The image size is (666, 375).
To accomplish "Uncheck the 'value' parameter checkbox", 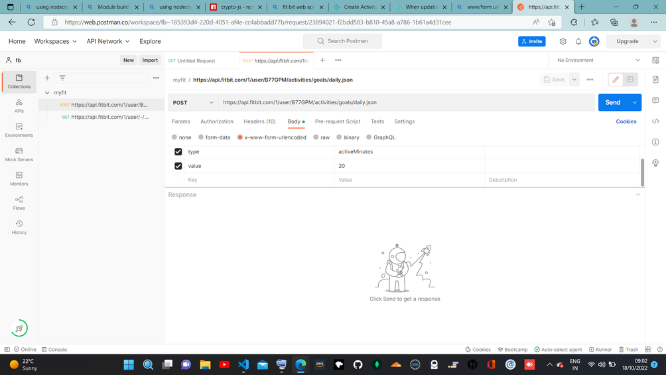I will pyautogui.click(x=178, y=166).
